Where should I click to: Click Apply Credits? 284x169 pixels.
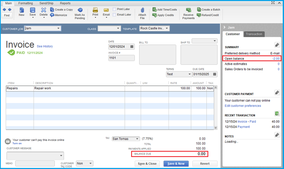tap(163, 15)
